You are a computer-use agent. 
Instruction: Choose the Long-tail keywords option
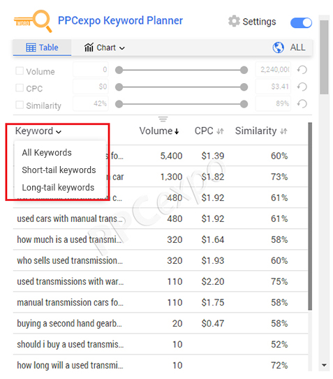pyautogui.click(x=58, y=188)
